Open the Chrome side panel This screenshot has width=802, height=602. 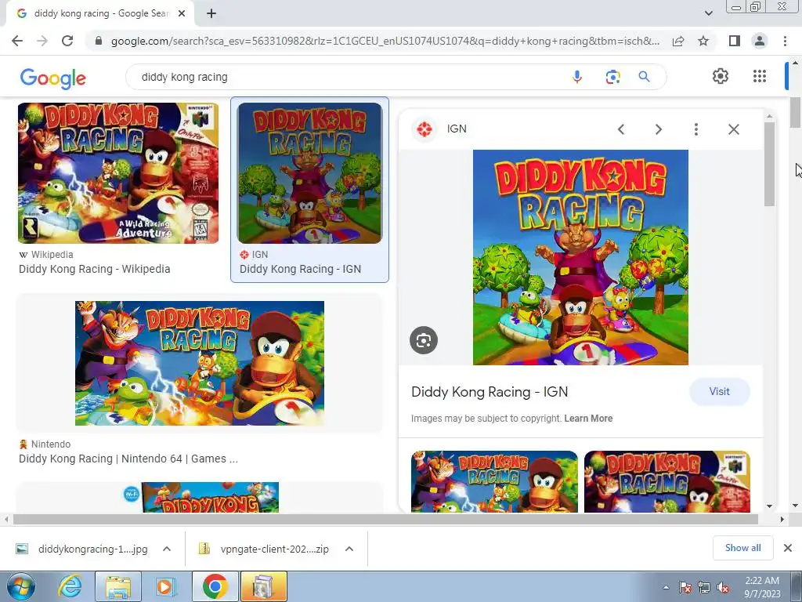point(735,41)
